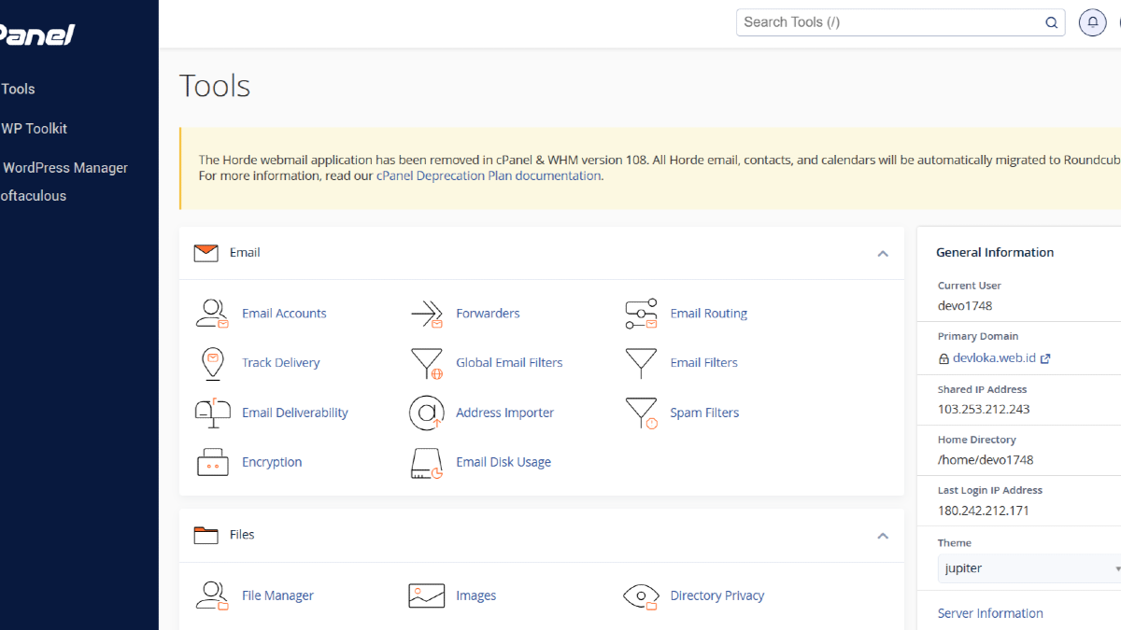The height and width of the screenshot is (630, 1121).
Task: Click the Global Email Filters funnel icon
Action: pos(427,363)
